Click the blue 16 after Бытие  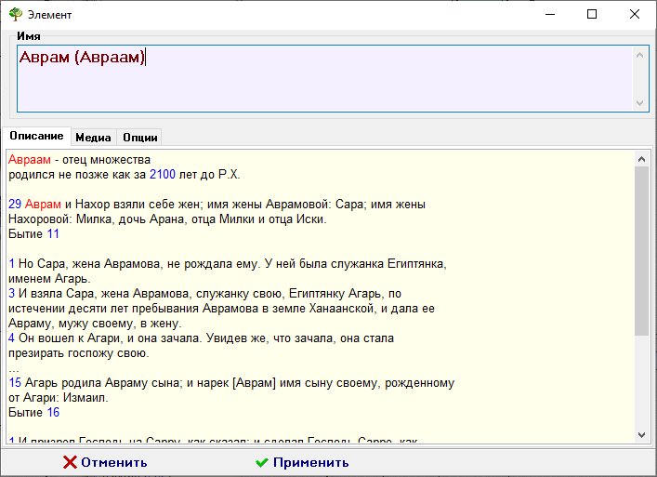tap(53, 412)
